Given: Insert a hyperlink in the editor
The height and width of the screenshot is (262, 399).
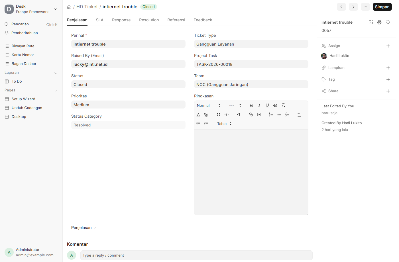Looking at the screenshot, I should click(251, 114).
